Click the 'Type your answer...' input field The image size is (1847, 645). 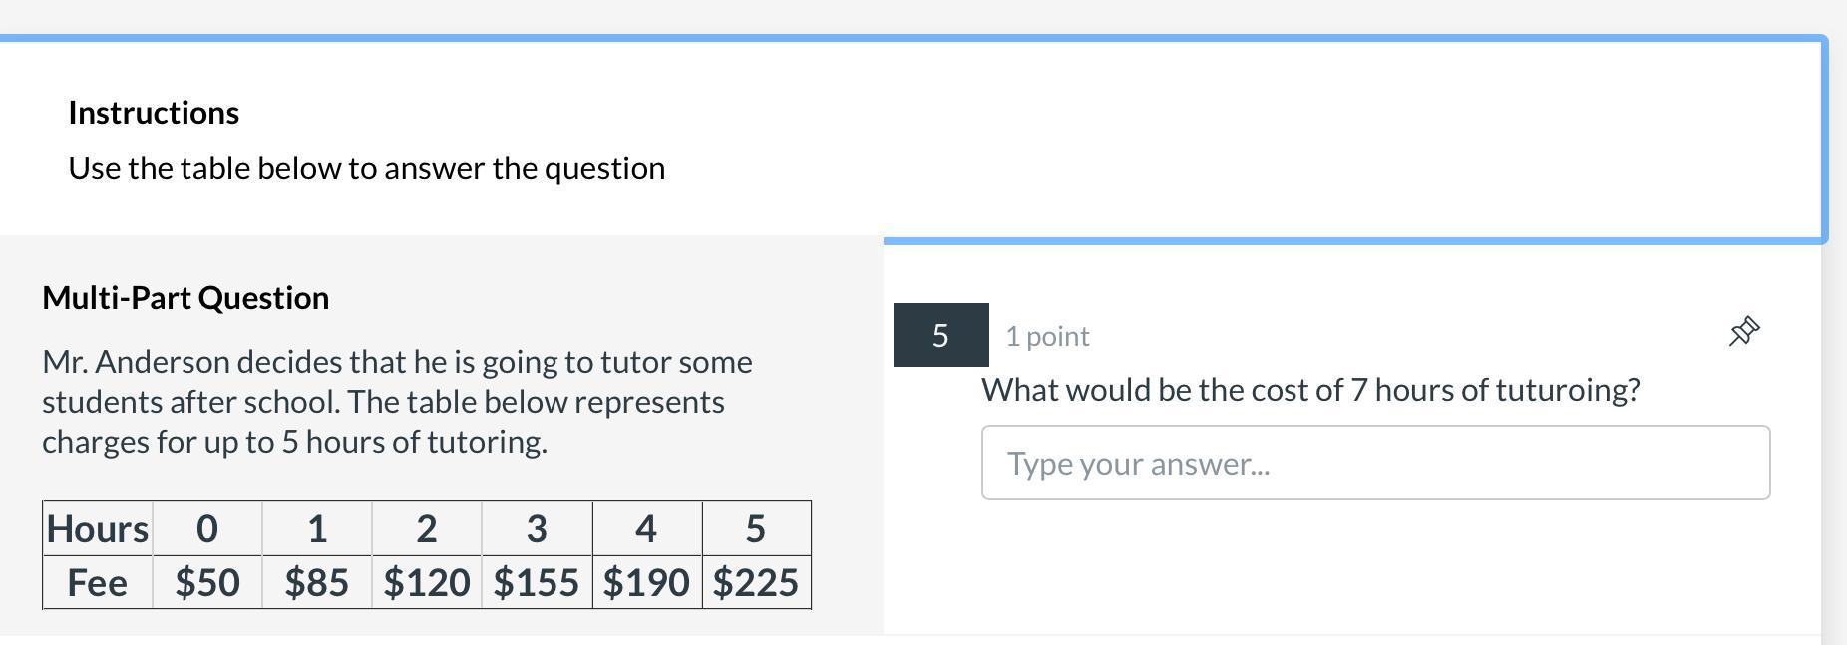tap(1375, 463)
